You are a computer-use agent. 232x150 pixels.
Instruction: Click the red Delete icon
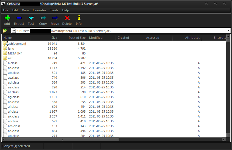[x=67, y=18]
